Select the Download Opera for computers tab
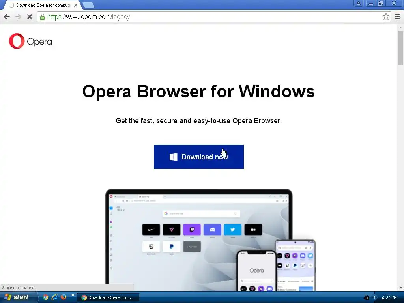 (43, 5)
